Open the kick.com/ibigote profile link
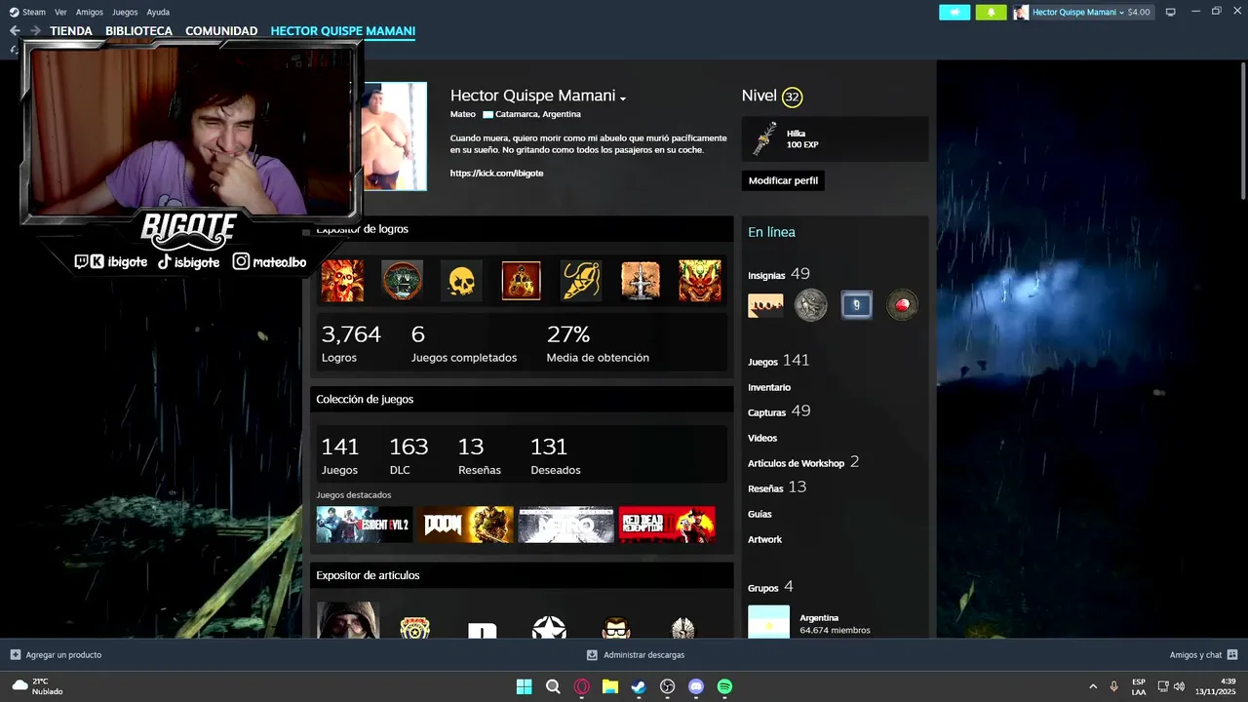 (496, 173)
